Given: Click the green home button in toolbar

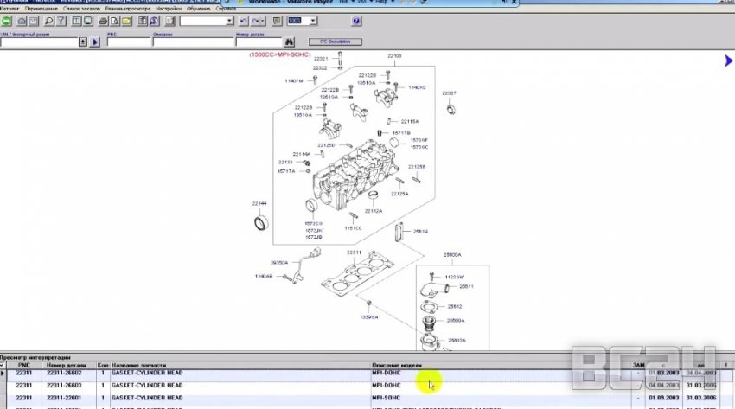Looking at the screenshot, I should point(6,20).
